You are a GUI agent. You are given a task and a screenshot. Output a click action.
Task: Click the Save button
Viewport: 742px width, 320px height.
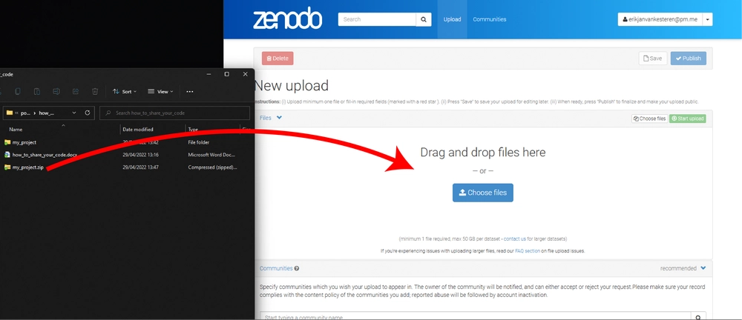(652, 58)
